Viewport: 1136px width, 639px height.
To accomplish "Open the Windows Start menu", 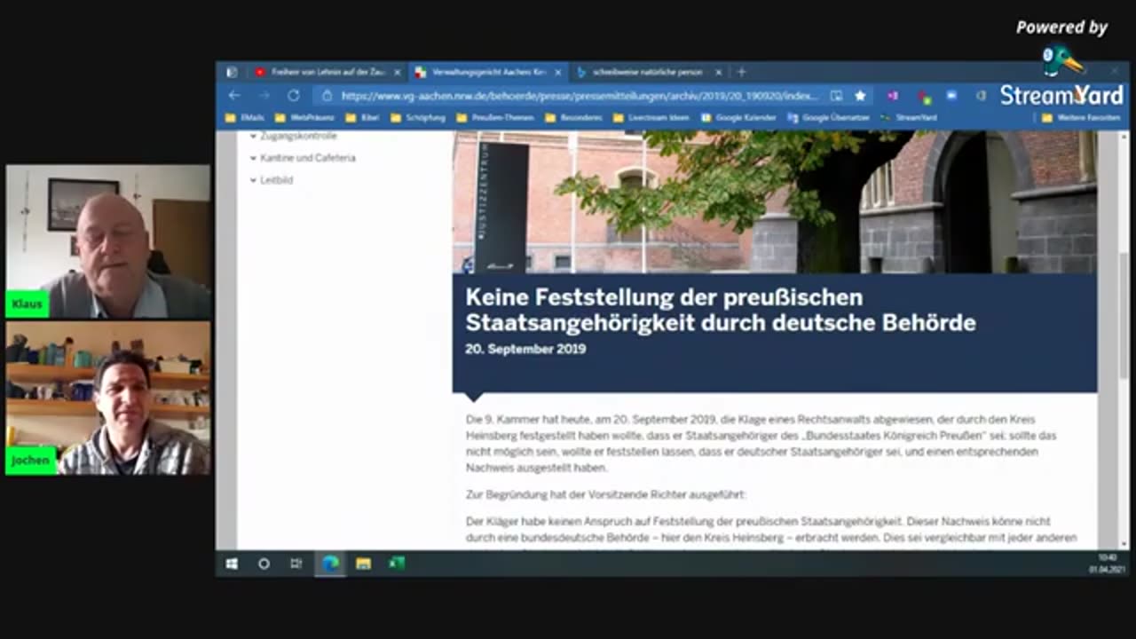I will (232, 564).
